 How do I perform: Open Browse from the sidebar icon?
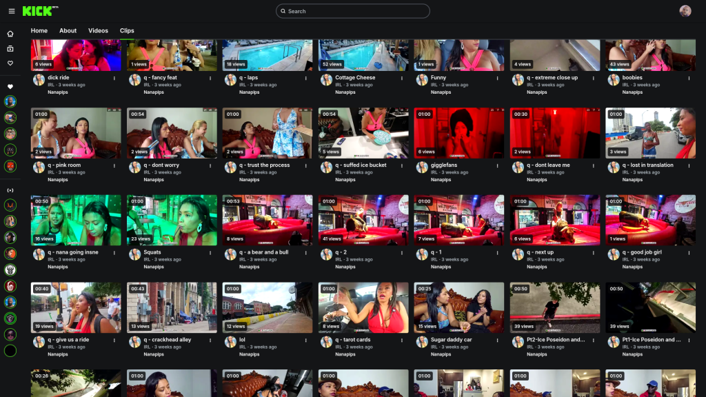click(10, 48)
